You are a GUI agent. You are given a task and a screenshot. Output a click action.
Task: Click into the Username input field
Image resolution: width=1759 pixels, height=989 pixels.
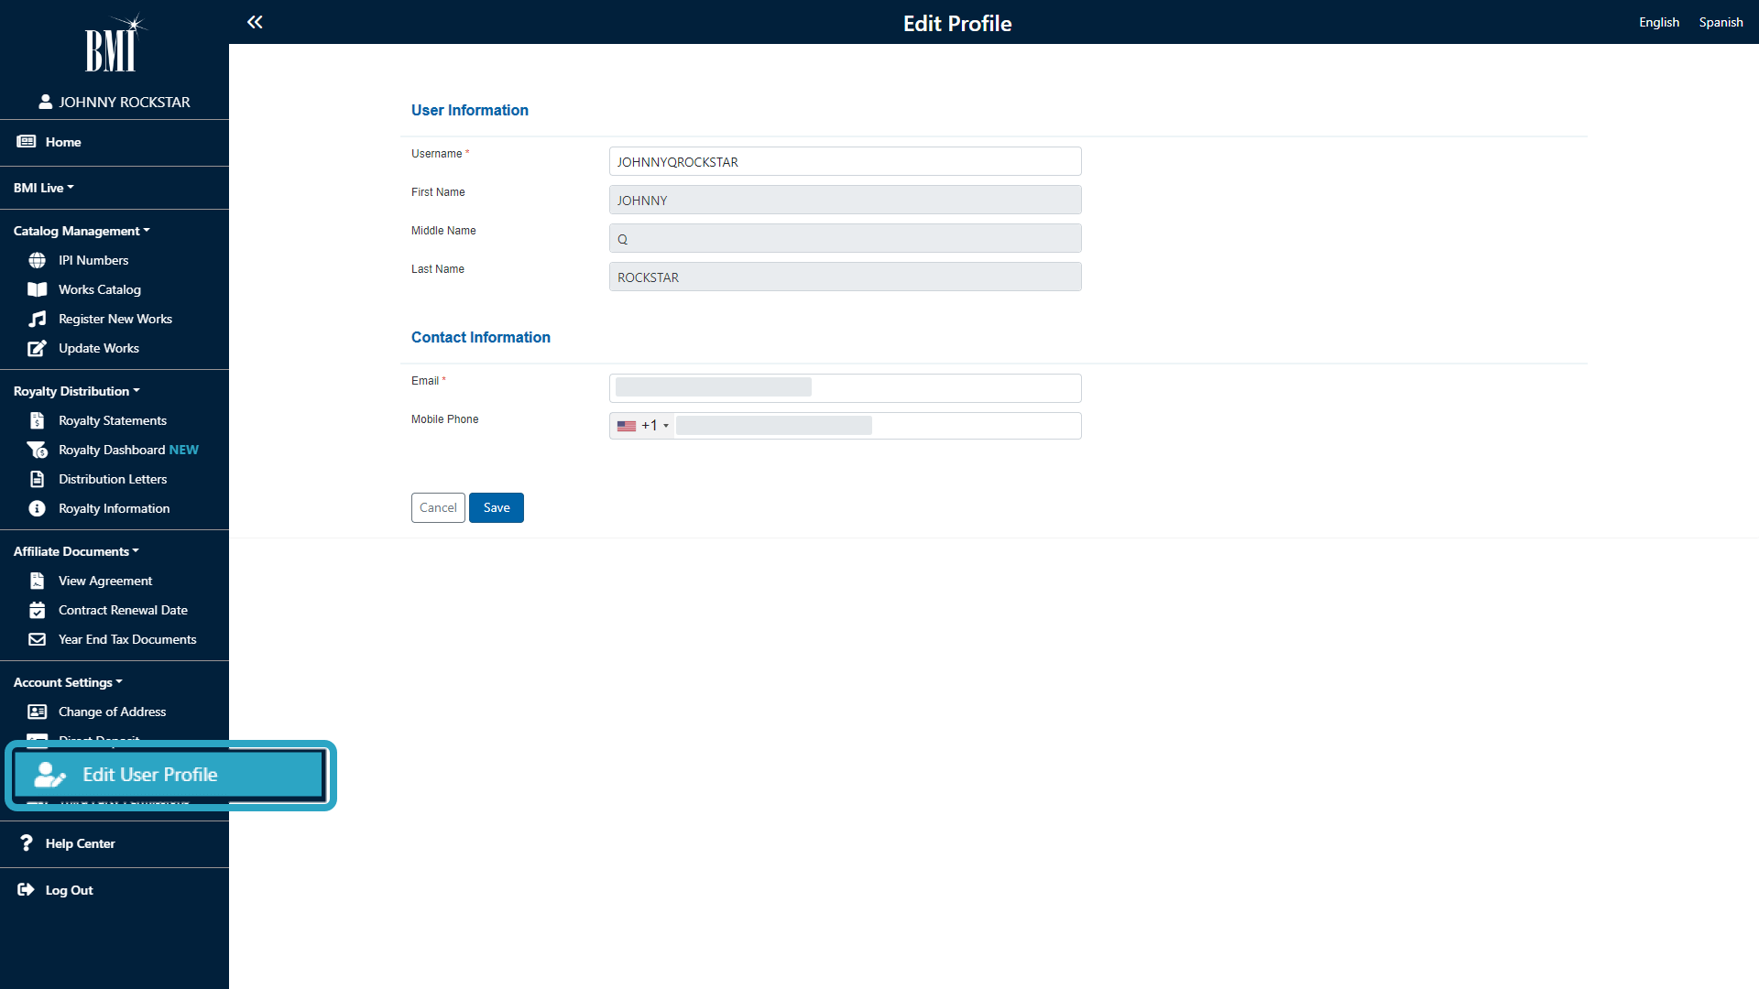tap(844, 162)
